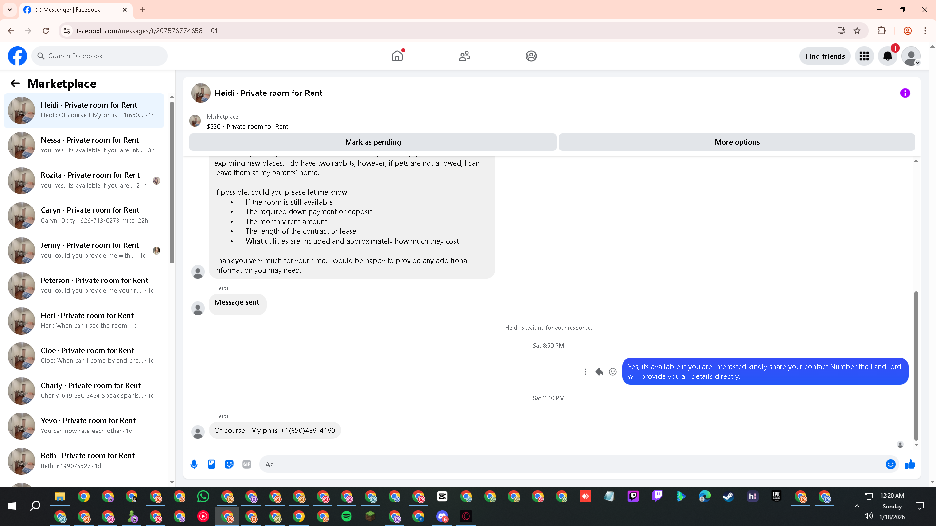The width and height of the screenshot is (936, 526).
Task: Send a thumbs up like
Action: point(910,464)
